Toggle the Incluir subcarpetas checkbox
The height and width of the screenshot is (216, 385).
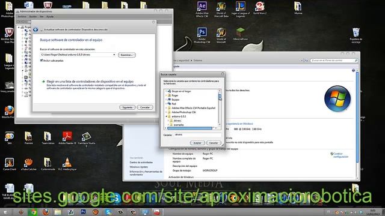[42, 61]
